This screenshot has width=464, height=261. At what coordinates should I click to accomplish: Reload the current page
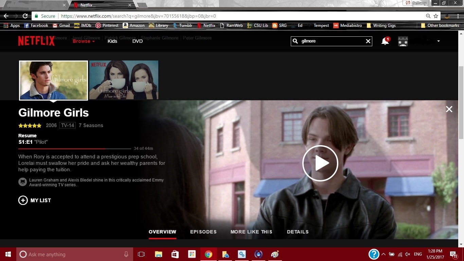coord(25,16)
